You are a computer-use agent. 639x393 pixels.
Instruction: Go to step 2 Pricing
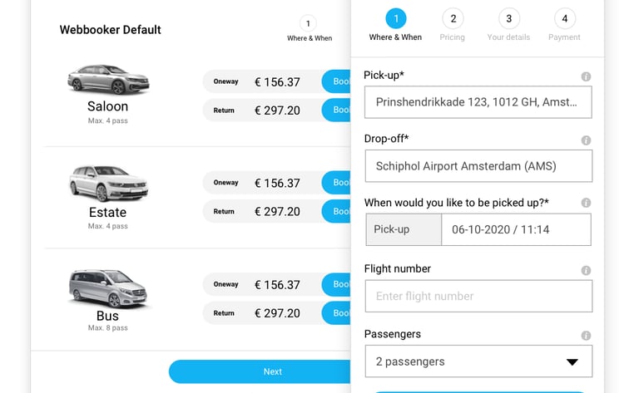click(453, 25)
